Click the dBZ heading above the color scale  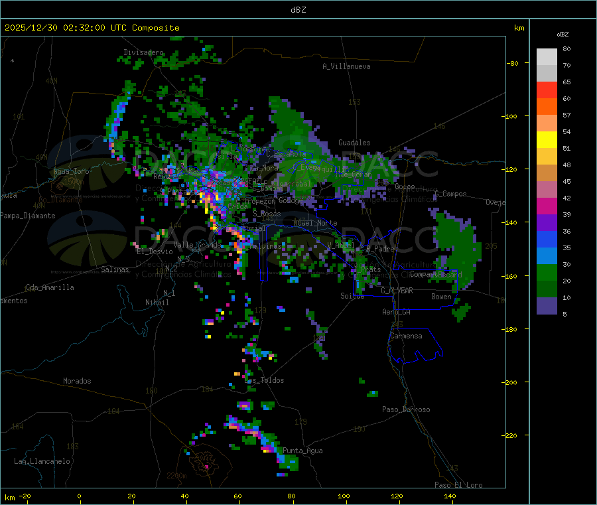coord(563,35)
